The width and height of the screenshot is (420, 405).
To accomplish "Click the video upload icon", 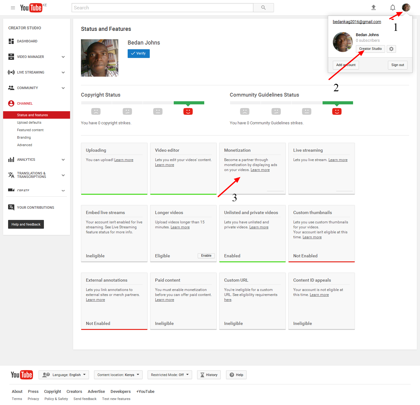I will tap(373, 7).
